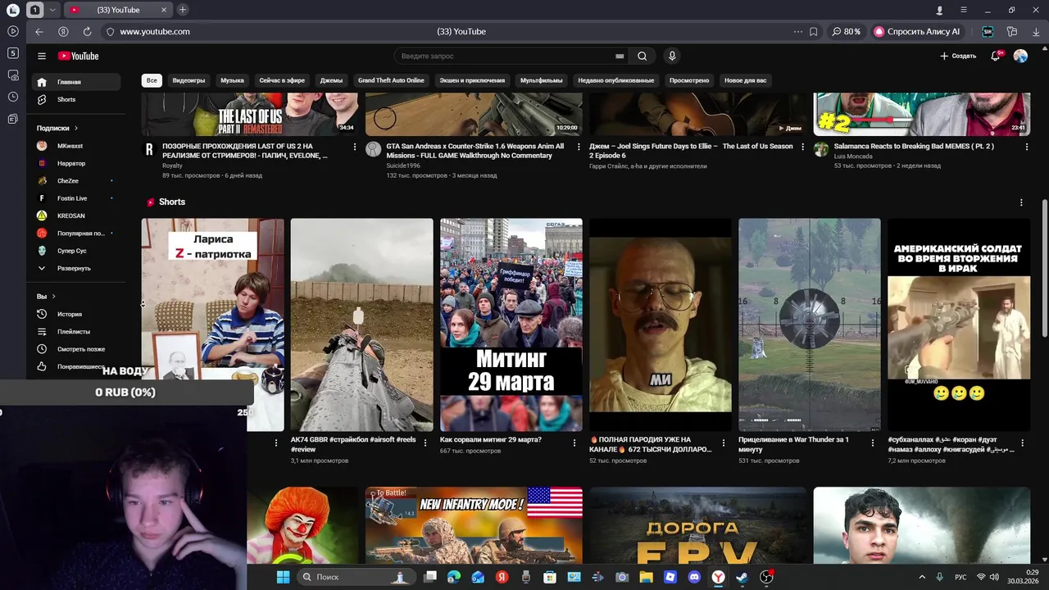Open options menu for Salamanca Reacts video
Viewport: 1049px width, 590px height.
click(x=1027, y=147)
